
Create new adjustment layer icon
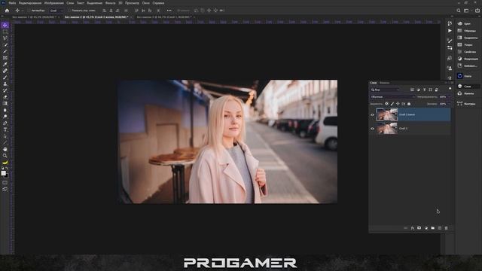point(426,228)
